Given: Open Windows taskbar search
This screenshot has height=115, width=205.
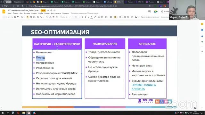Looking at the screenshot, I should coord(8,113).
